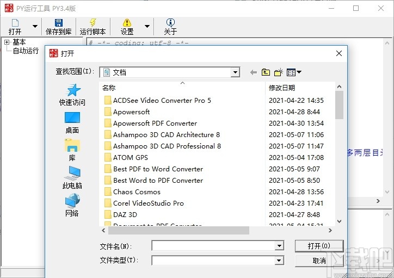Click file list horizontal scroll left arrow
Image resolution: width=394 pixels, height=278 pixels.
click(103, 230)
